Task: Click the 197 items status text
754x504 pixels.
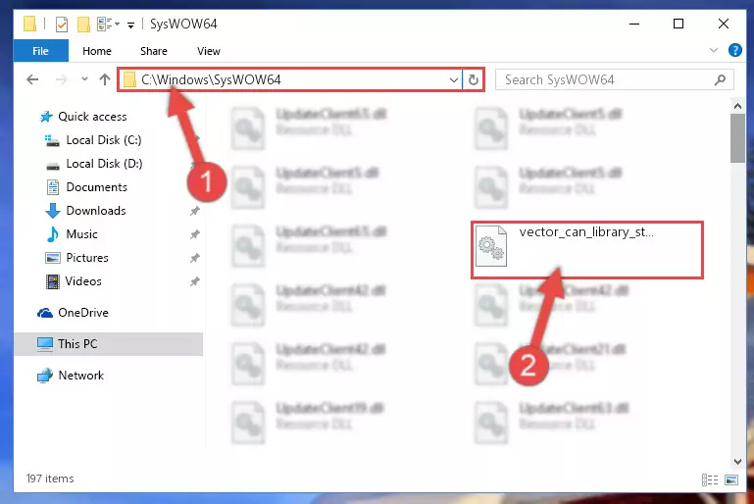Action: click(x=50, y=479)
